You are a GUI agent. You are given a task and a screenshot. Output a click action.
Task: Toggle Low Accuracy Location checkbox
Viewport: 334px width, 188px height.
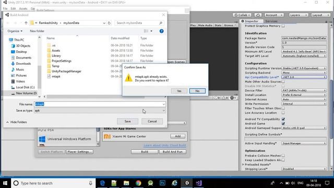point(283,113)
